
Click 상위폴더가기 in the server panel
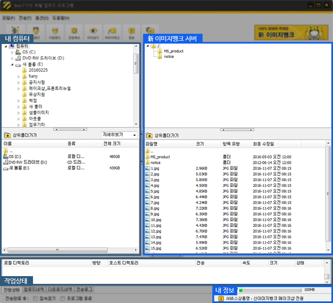162,135
